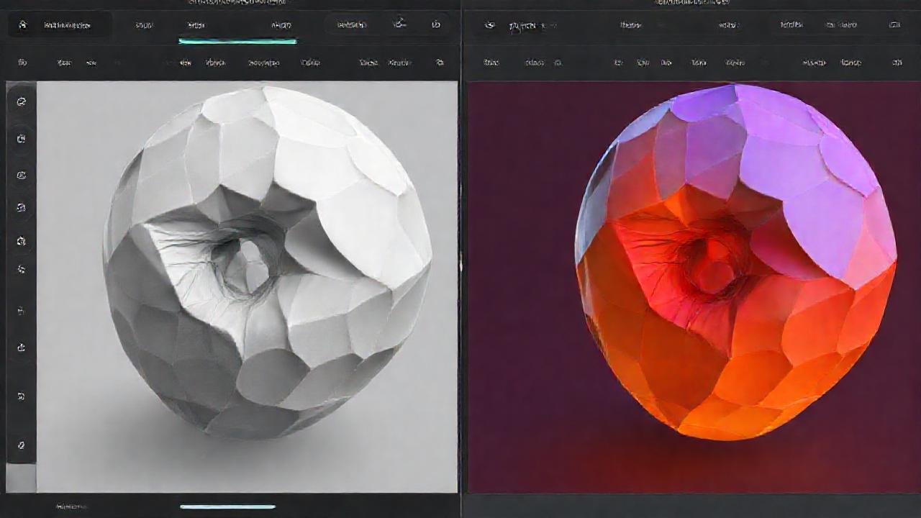Click the second icon from top in left toolbar

[x=22, y=138]
